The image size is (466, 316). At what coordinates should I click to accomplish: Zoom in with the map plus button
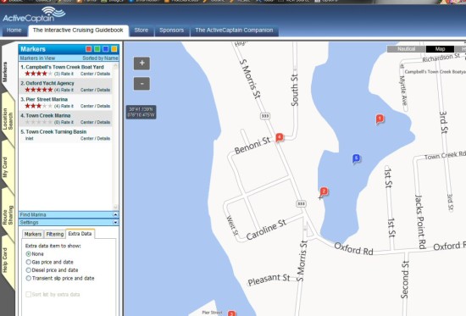[141, 64]
